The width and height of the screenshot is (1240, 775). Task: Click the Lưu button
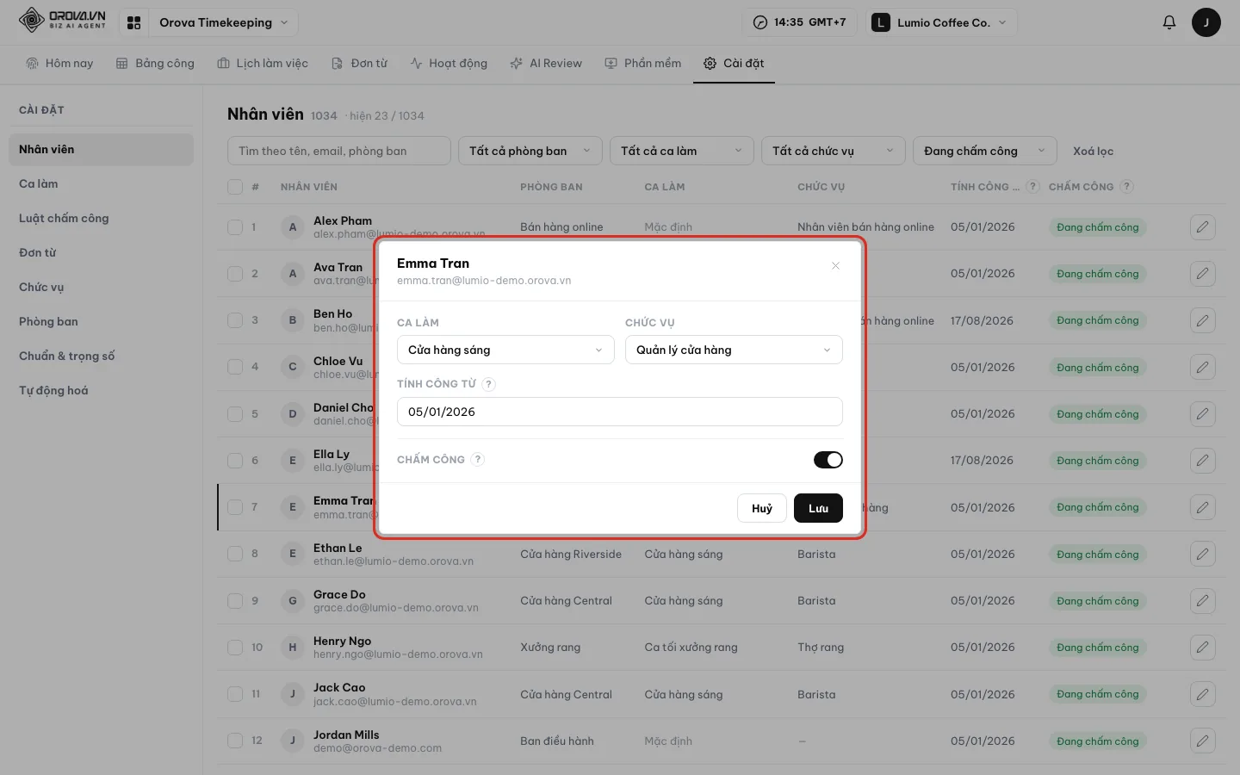(x=818, y=508)
